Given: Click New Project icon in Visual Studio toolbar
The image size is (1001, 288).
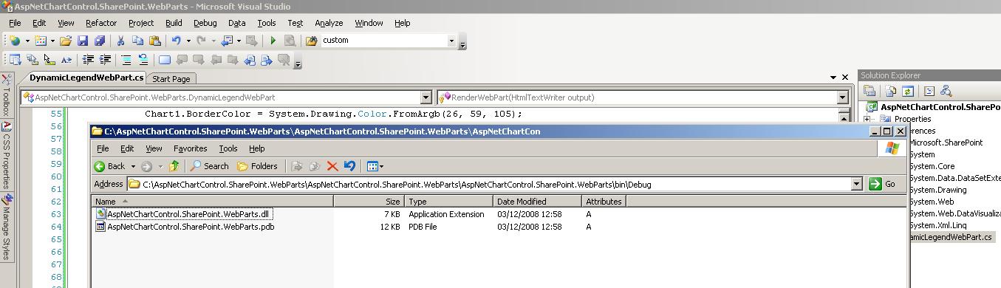Looking at the screenshot, I should (x=14, y=41).
